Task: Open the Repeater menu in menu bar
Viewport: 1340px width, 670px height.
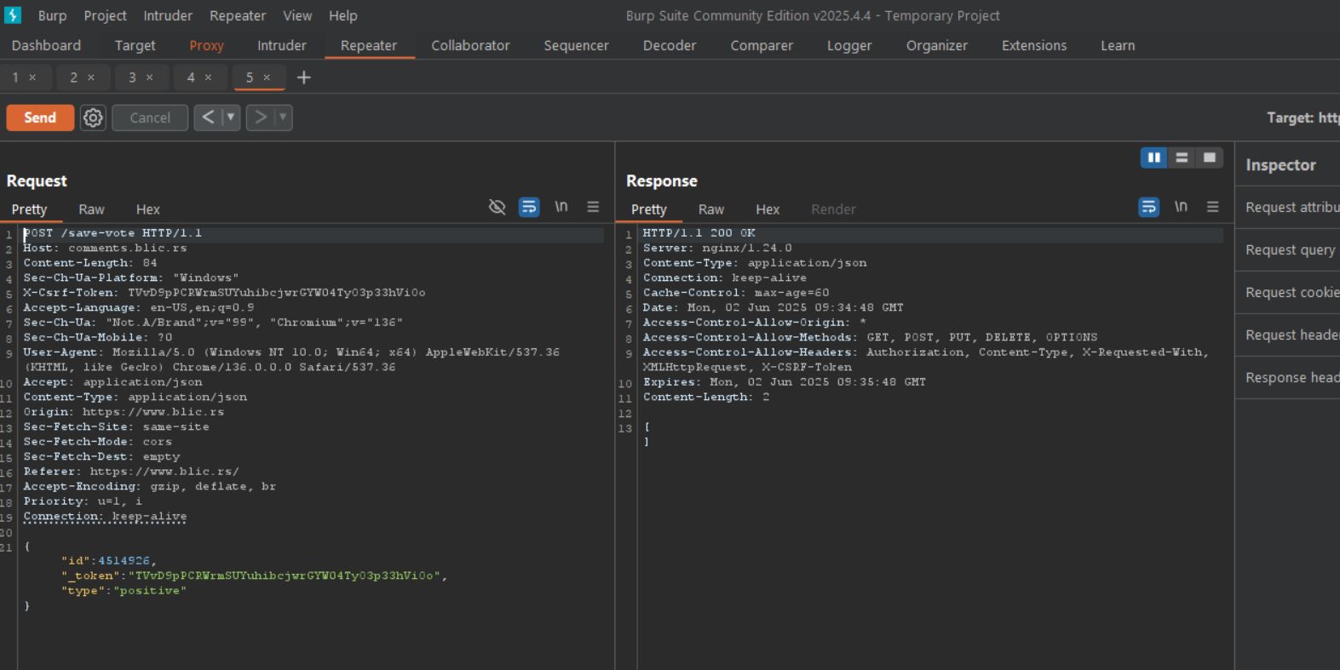Action: click(238, 15)
